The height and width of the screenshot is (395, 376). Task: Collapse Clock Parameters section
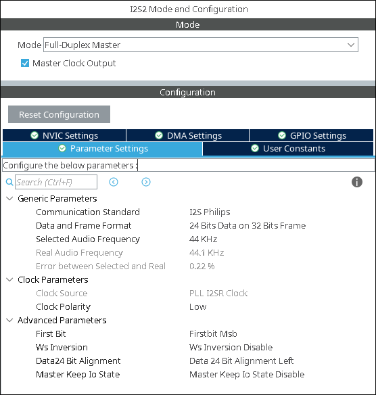click(x=9, y=279)
